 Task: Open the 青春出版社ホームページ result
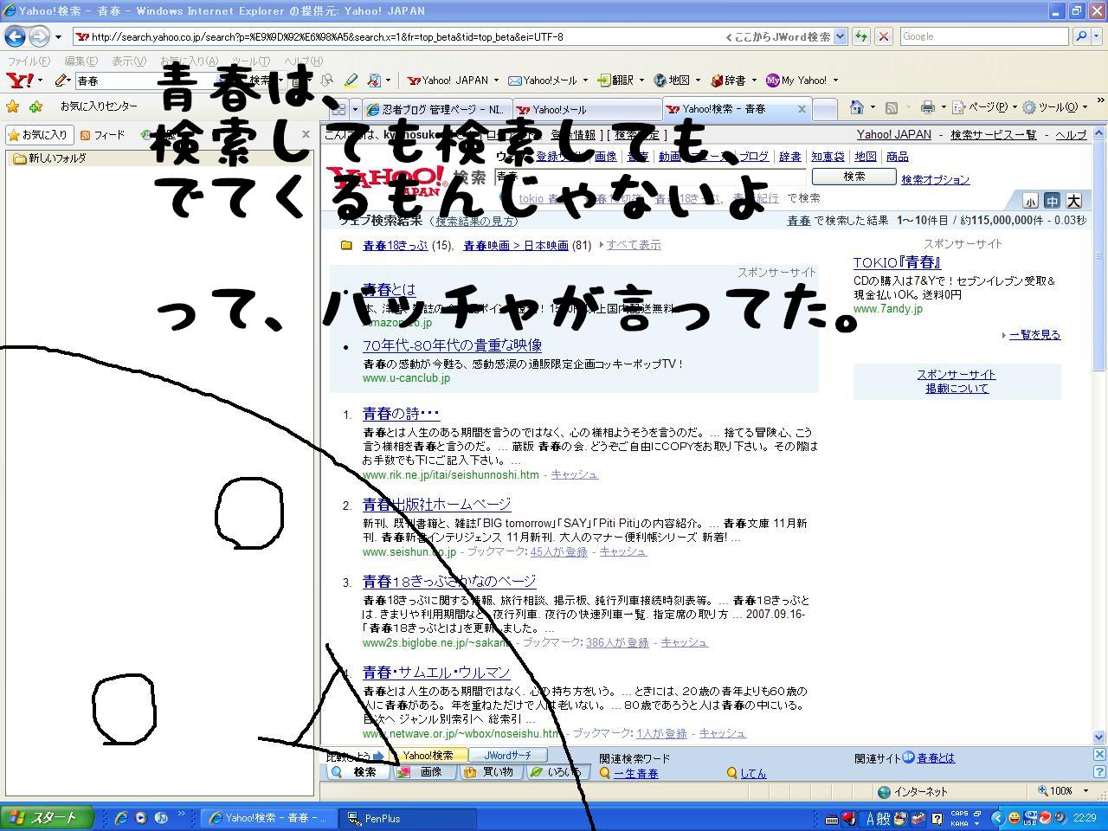click(x=437, y=504)
